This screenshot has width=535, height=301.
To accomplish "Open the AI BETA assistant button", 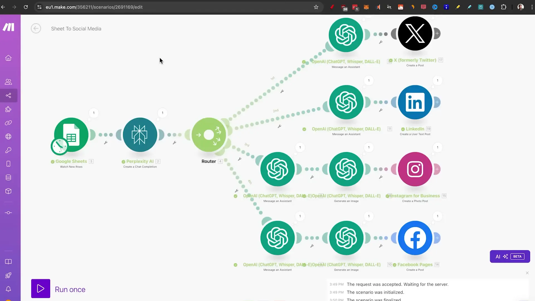I will pyautogui.click(x=510, y=256).
